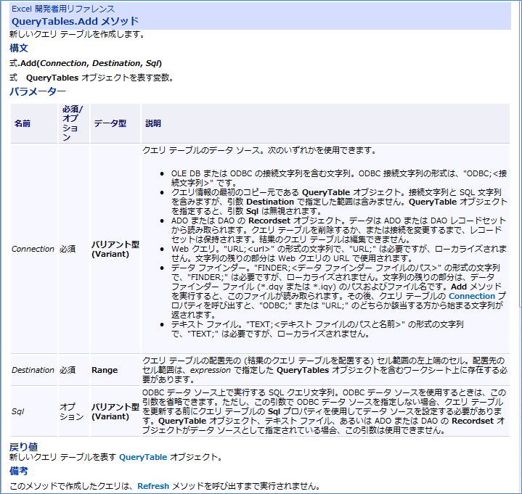The width and height of the screenshot is (522, 494).
Task: Click the Sql parameter name cell
Action: click(x=17, y=411)
